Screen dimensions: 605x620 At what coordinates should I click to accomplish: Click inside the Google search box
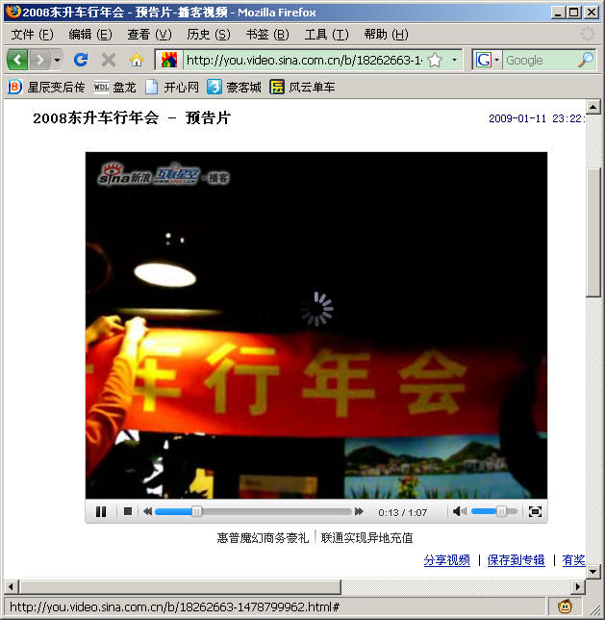[x=540, y=60]
